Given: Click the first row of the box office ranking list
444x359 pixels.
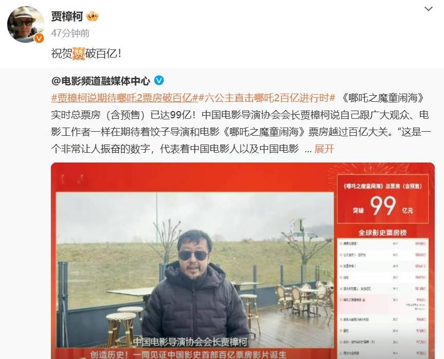Looking at the screenshot, I should point(383,243).
